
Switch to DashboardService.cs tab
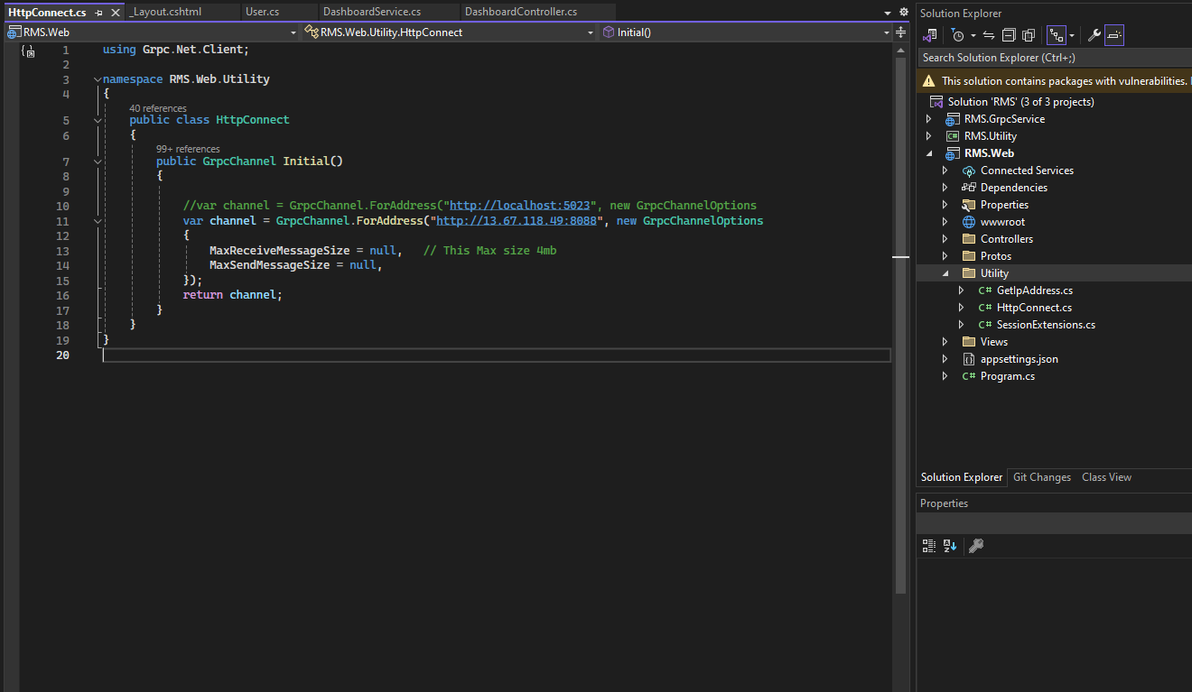click(x=371, y=12)
